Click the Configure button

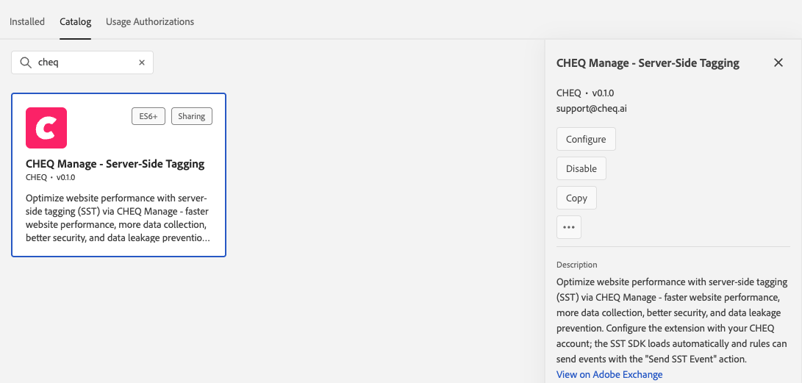(586, 139)
